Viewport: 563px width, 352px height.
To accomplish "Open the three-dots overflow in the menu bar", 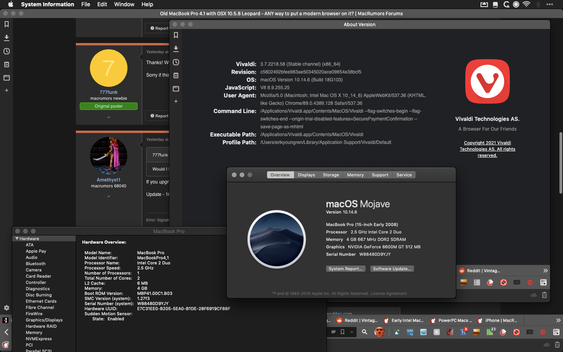I will pyautogui.click(x=550, y=4).
